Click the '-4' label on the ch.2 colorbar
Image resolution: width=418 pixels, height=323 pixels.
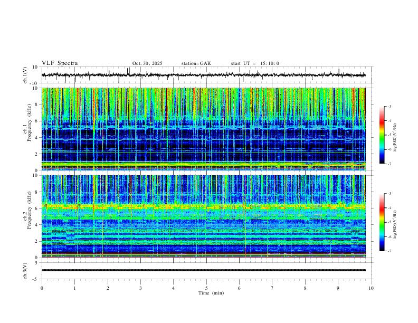click(x=389, y=208)
